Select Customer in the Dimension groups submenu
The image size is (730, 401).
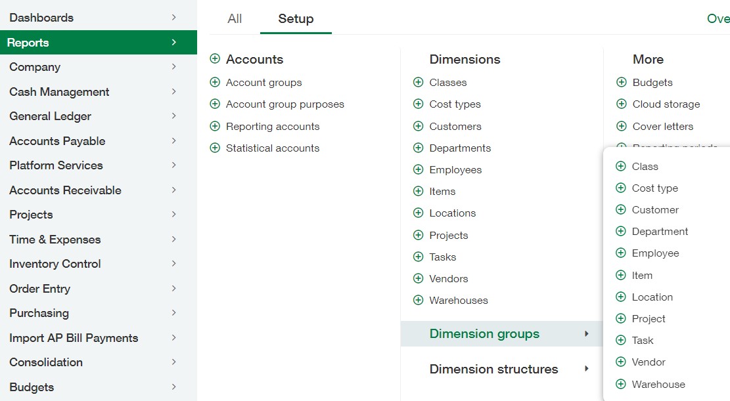click(655, 210)
